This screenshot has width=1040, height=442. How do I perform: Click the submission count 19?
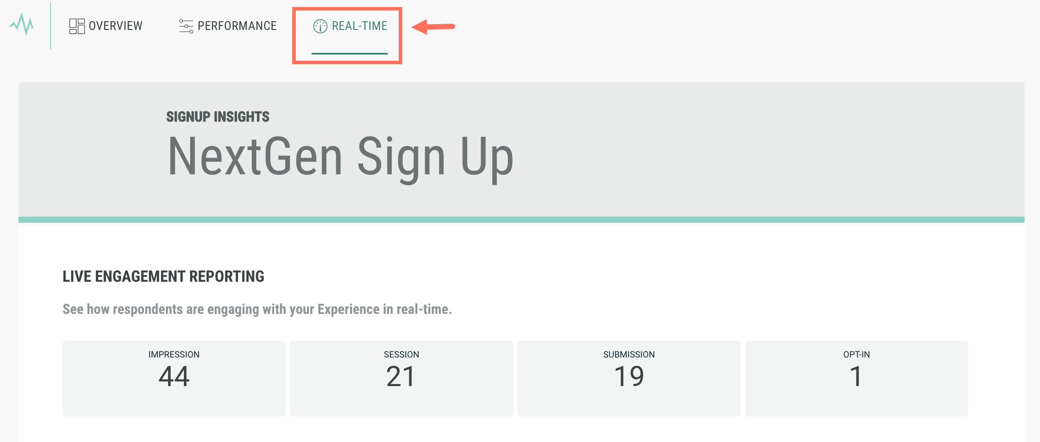click(x=629, y=377)
